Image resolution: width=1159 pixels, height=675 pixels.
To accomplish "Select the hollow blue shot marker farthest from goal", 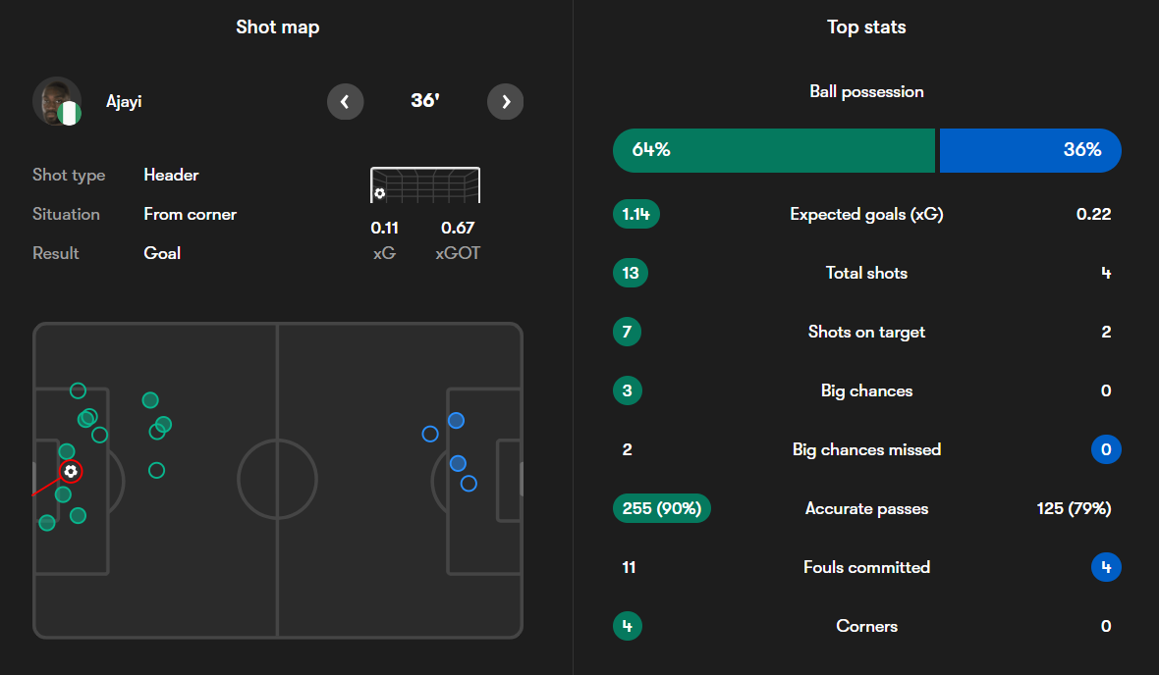I will point(429,434).
